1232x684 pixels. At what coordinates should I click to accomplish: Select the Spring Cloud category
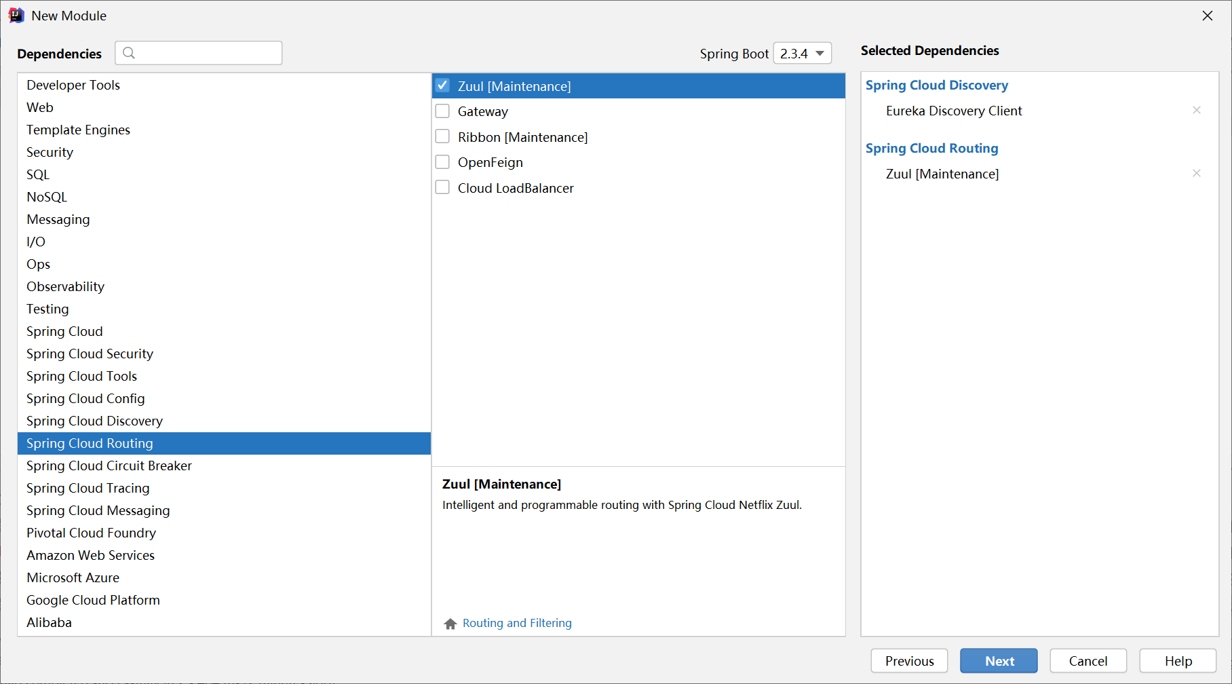[x=224, y=331]
